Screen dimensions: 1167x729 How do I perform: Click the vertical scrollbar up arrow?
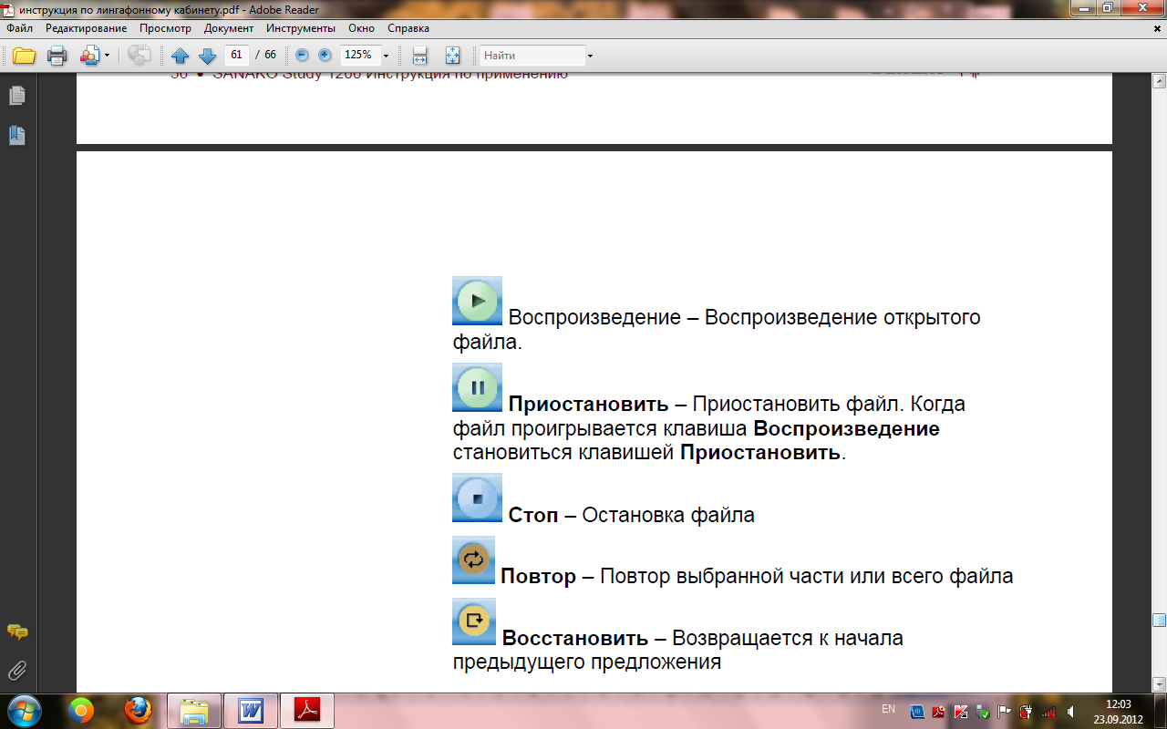(x=1159, y=80)
